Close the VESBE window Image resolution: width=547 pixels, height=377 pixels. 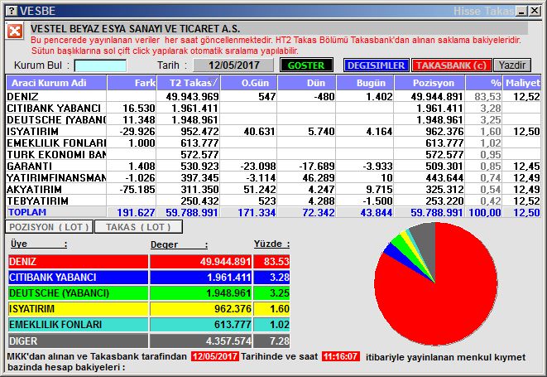(x=535, y=11)
